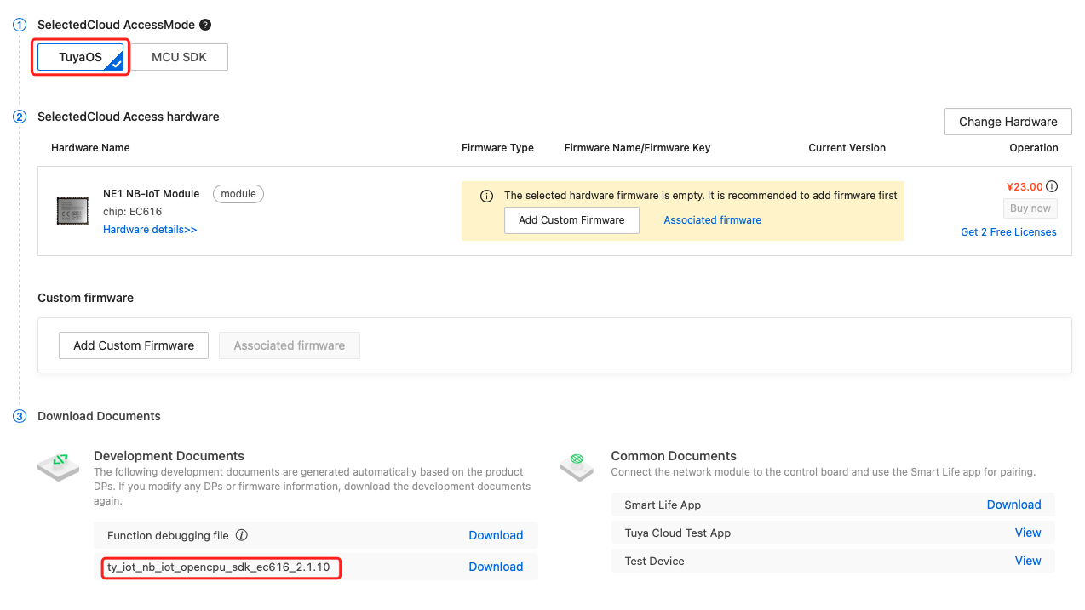Click the Tuya Cloud Test App label
1085x610 pixels.
point(678,533)
